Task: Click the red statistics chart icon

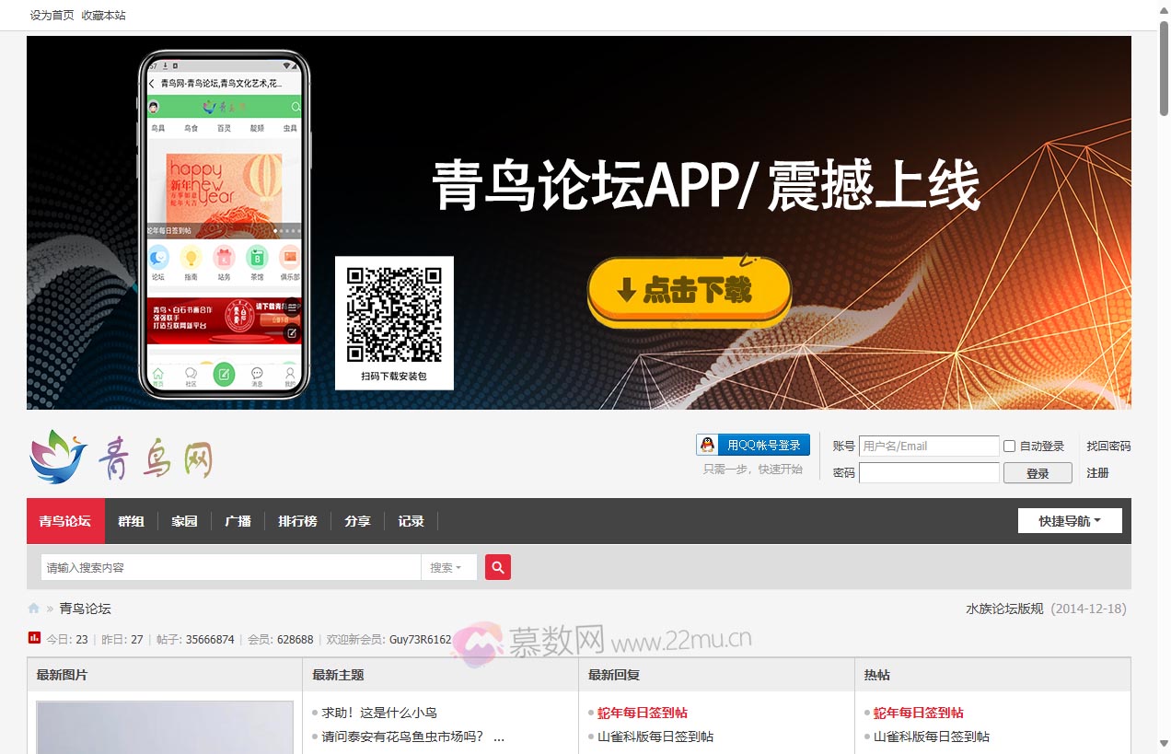Action: click(x=34, y=638)
